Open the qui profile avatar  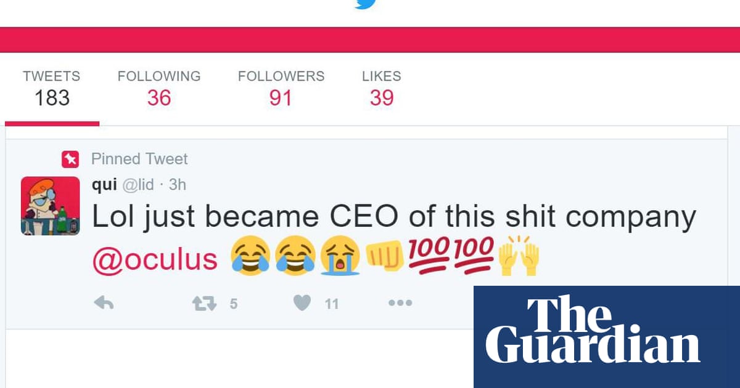click(x=50, y=205)
